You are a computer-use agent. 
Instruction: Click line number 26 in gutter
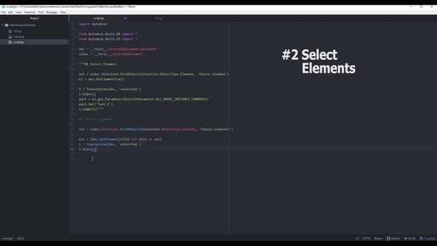72,149
